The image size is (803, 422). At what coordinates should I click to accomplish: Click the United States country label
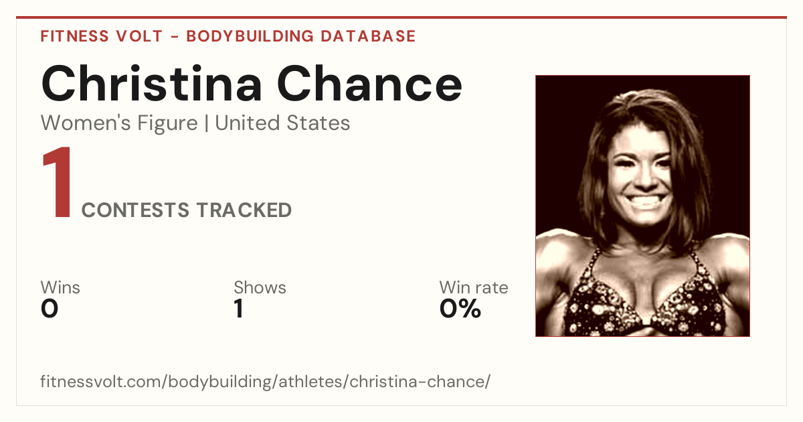coord(282,123)
